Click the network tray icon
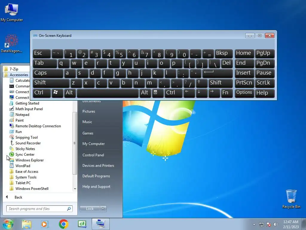306x230 pixels. tap(261, 224)
